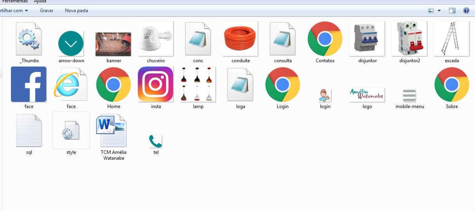Screen dimensions: 475x211
Task: Click the 'logo' file name label
Action: (367, 106)
